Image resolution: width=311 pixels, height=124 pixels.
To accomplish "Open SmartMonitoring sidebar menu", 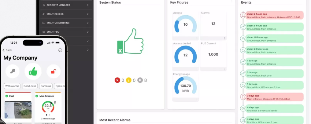I will click(66, 23).
